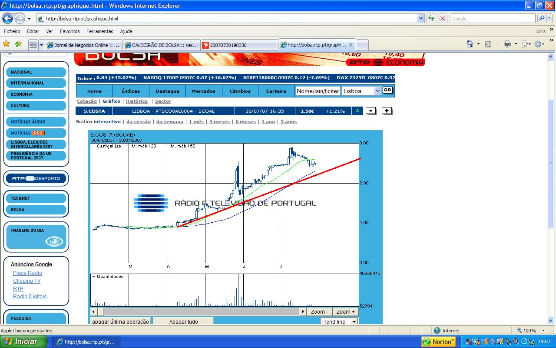Image resolution: width=556 pixels, height=348 pixels.
Task: Open the Cotação link
Action: pos(87,101)
